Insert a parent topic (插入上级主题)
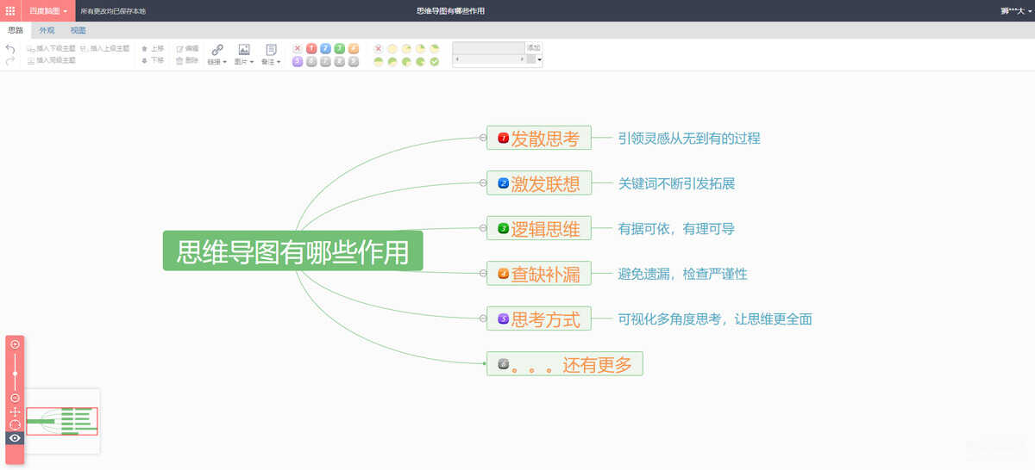This screenshot has height=470, width=1035. (105, 48)
